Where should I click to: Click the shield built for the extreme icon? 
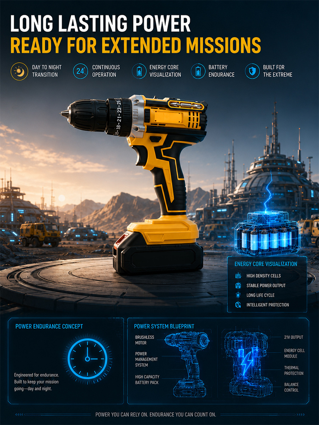click(x=252, y=71)
